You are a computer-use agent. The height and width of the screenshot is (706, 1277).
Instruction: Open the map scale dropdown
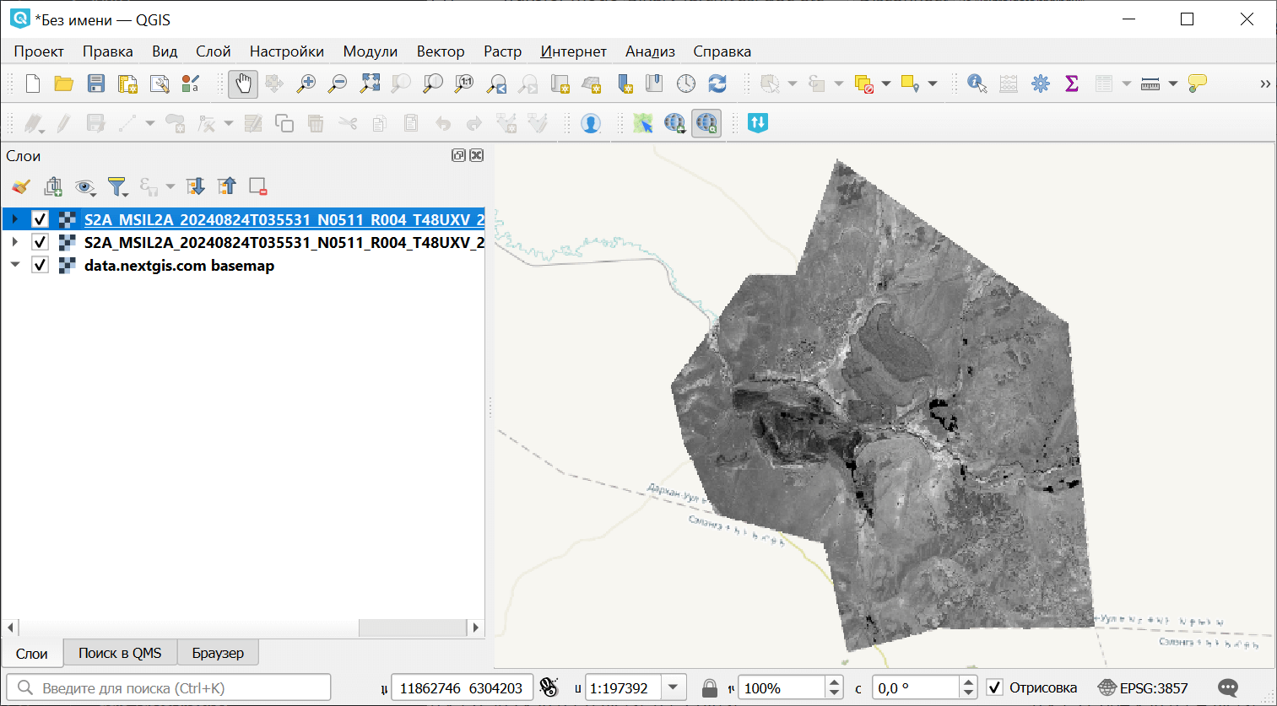pos(674,687)
